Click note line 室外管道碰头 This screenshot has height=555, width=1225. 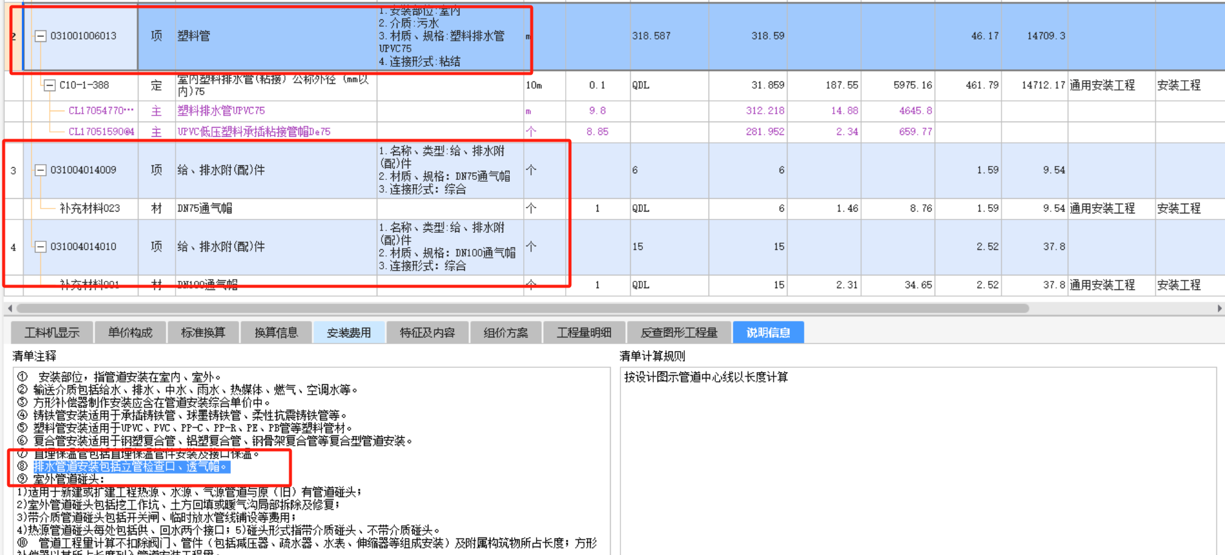[68, 480]
